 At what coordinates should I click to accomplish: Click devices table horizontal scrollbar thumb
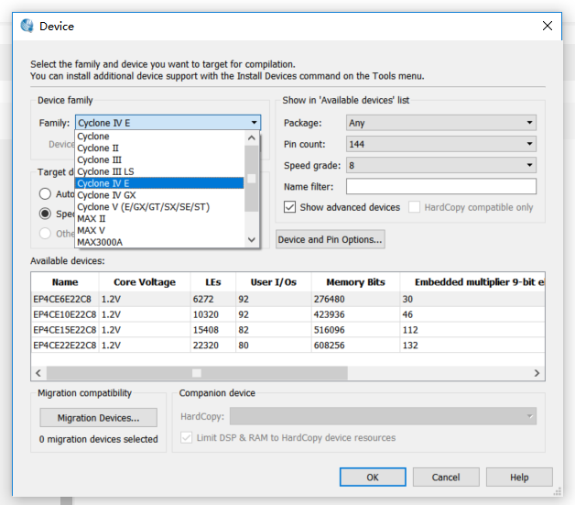tap(197, 373)
